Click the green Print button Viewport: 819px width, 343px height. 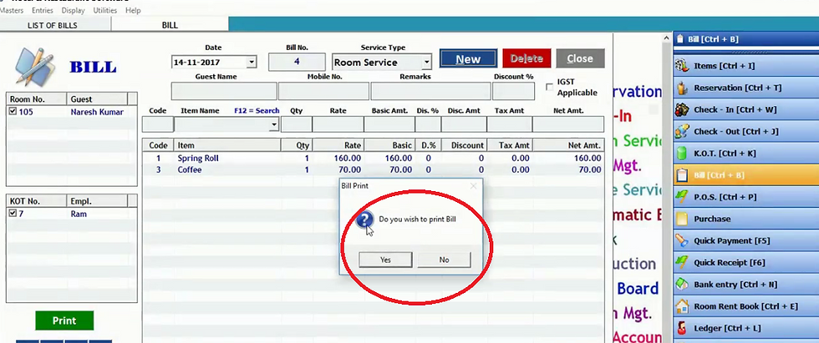coord(64,320)
